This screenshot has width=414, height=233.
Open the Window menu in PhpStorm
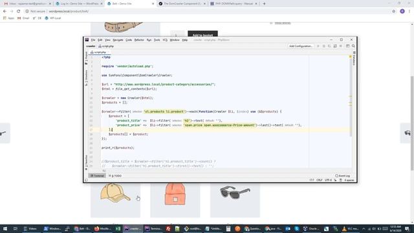[175, 40]
